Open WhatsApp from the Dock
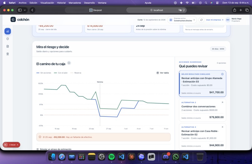Screen dimensions: 252x164 [x=176, y=157]
